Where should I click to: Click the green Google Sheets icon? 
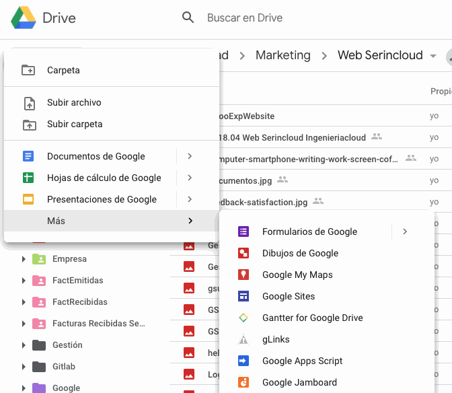(28, 178)
